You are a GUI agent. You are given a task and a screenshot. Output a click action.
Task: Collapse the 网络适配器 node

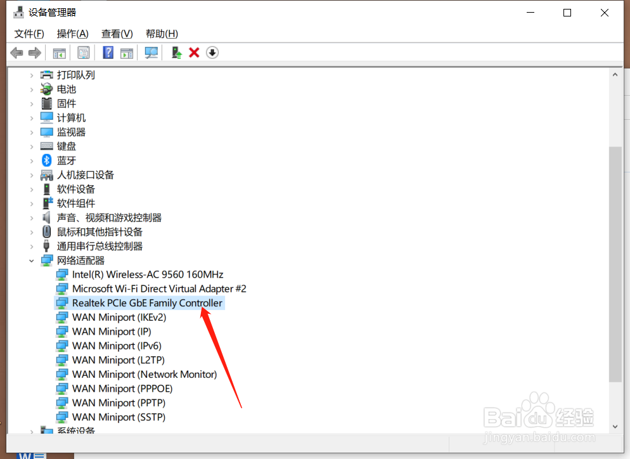pyautogui.click(x=31, y=261)
